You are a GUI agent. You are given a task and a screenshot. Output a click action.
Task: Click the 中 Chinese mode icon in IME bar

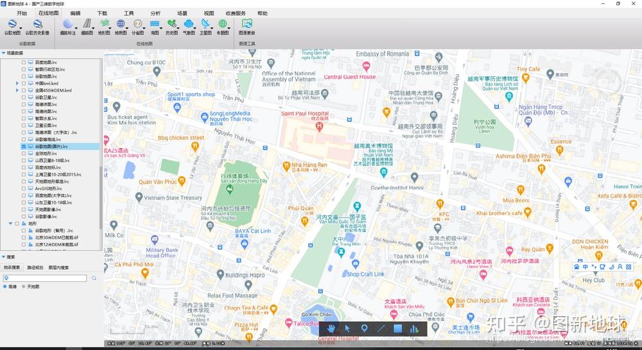[585, 267]
